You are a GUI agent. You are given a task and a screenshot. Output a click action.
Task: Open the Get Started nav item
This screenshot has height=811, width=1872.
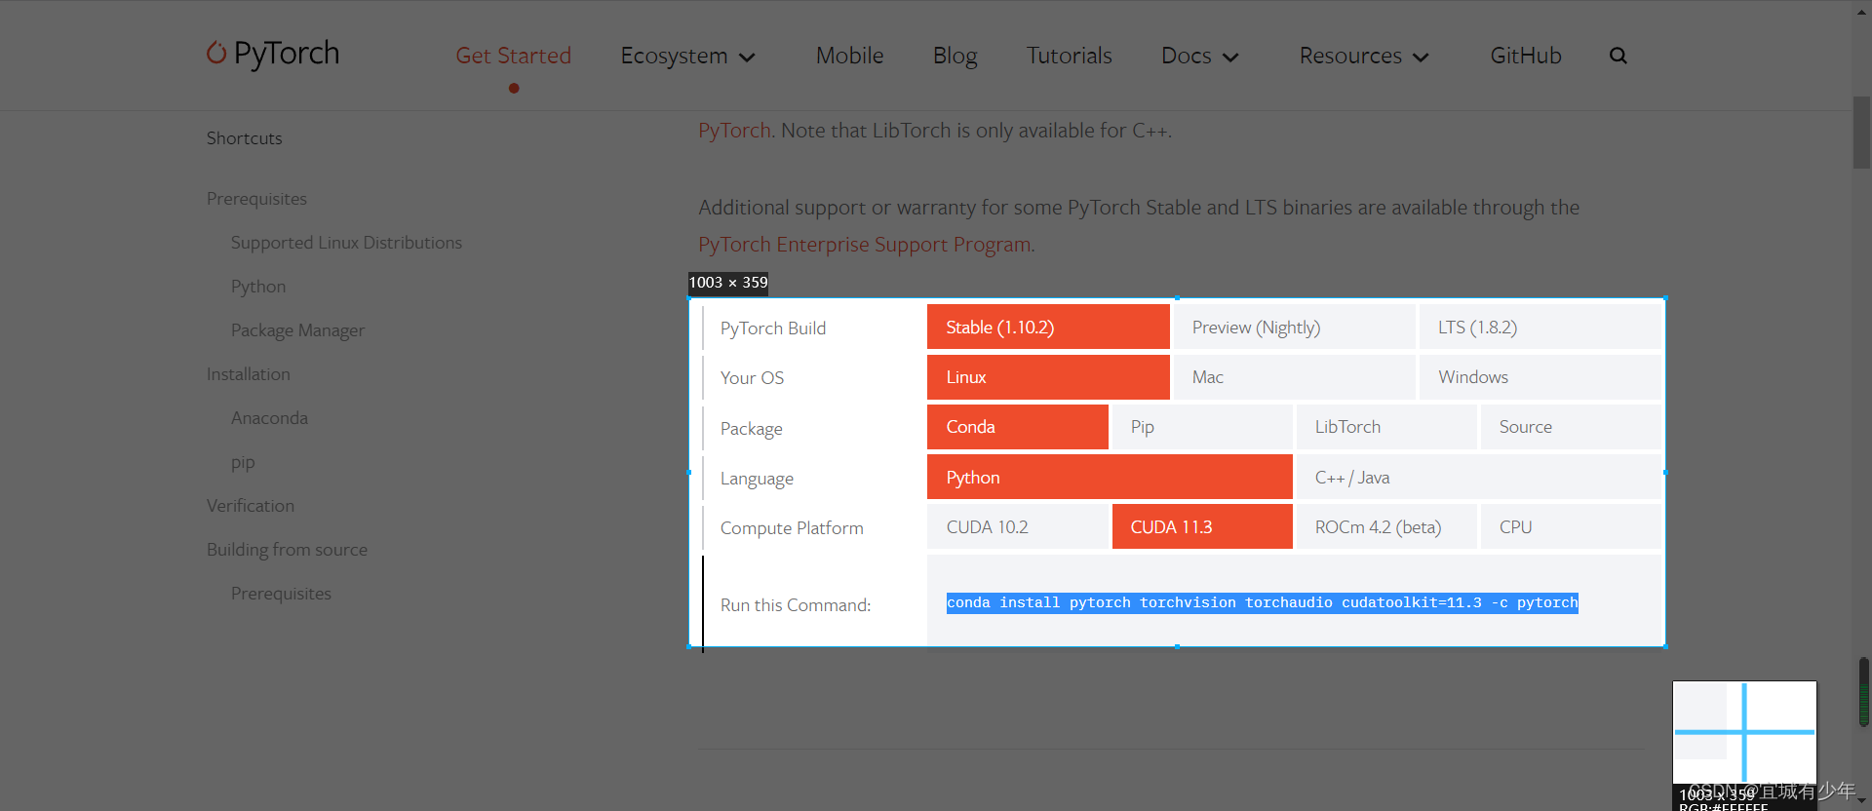[514, 56]
